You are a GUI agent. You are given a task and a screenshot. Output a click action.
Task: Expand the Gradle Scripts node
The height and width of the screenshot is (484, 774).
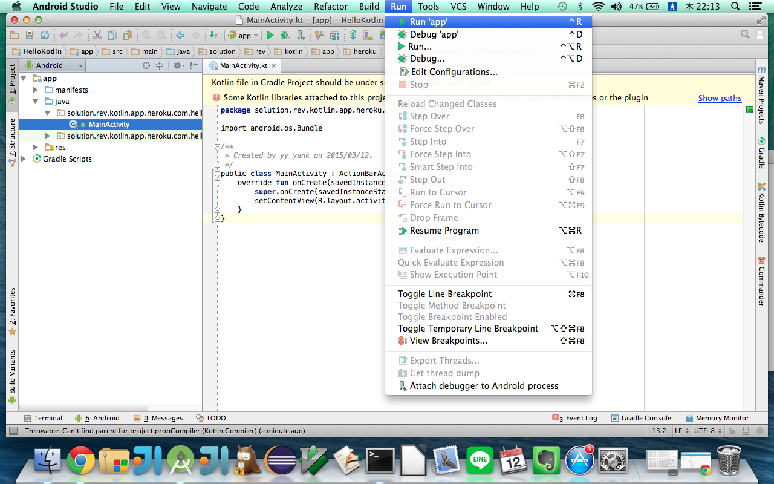pyautogui.click(x=24, y=159)
